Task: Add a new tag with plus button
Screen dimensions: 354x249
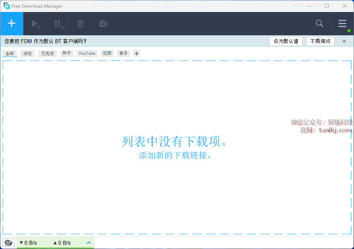Action: 136,54
